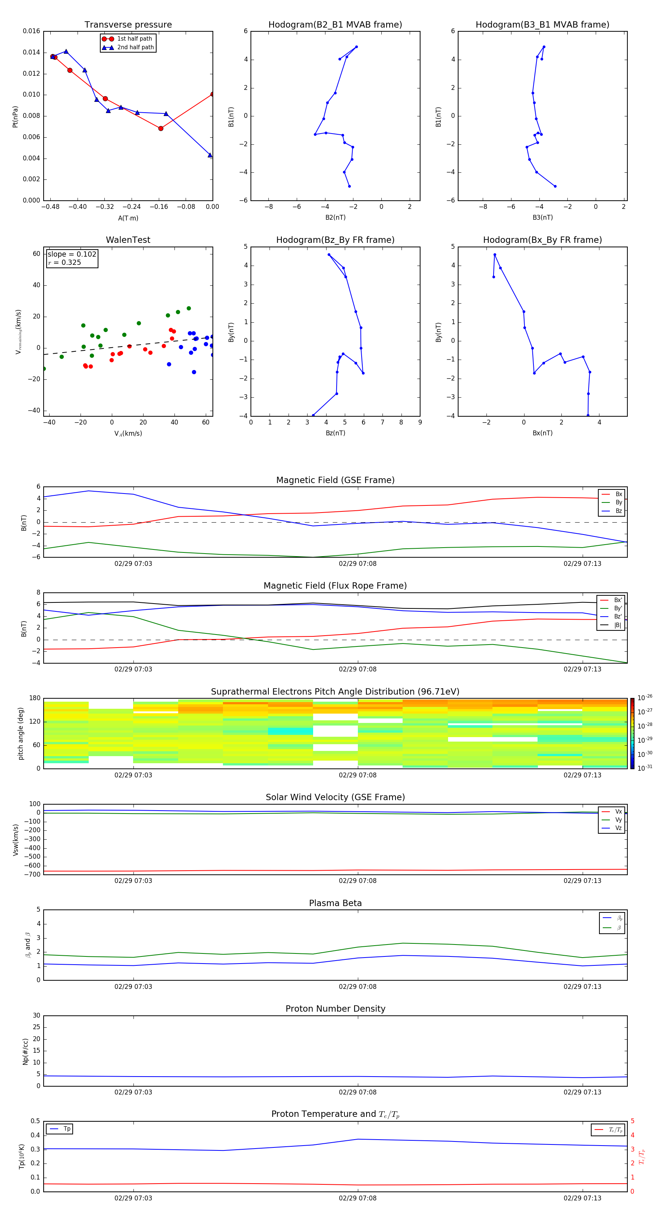Image resolution: width=671 pixels, height=1231 pixels.
Task: Click the red Te/Tp right axis label
Action: 642,1156
